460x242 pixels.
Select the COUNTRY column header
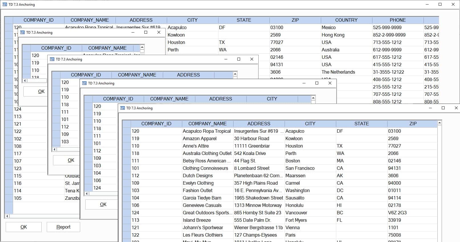pos(346,20)
